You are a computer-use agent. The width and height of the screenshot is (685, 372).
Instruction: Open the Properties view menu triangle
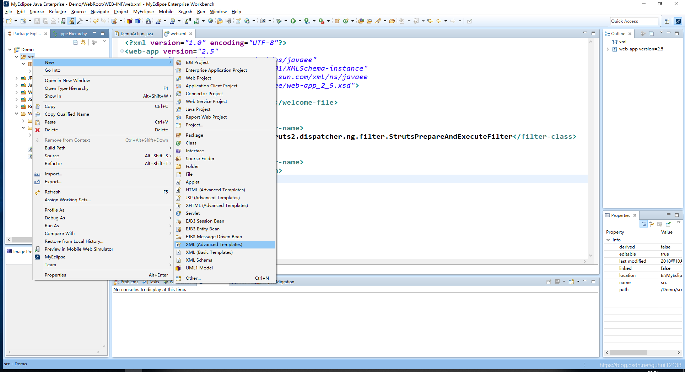tap(679, 223)
